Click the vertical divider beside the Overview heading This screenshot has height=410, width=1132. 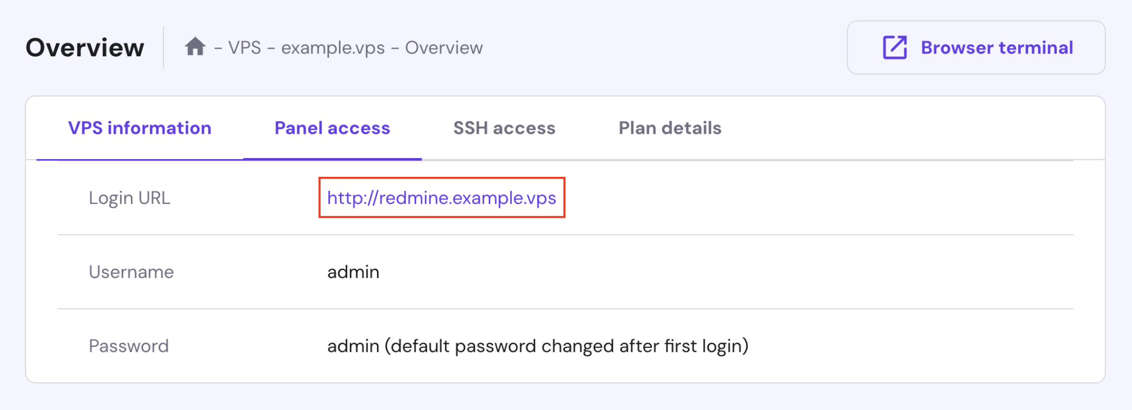[x=164, y=48]
